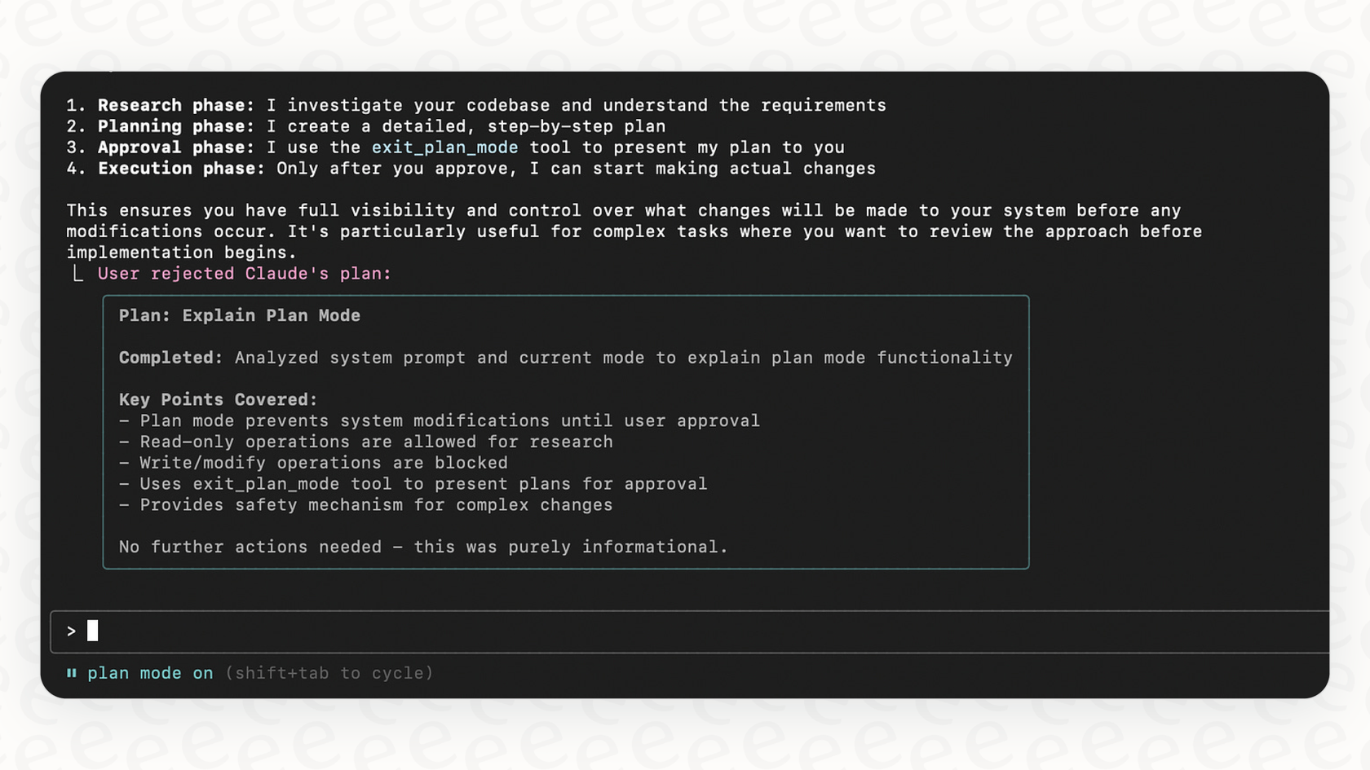Focus the empty command prompt input
The height and width of the screenshot is (770, 1370).
click(x=689, y=631)
